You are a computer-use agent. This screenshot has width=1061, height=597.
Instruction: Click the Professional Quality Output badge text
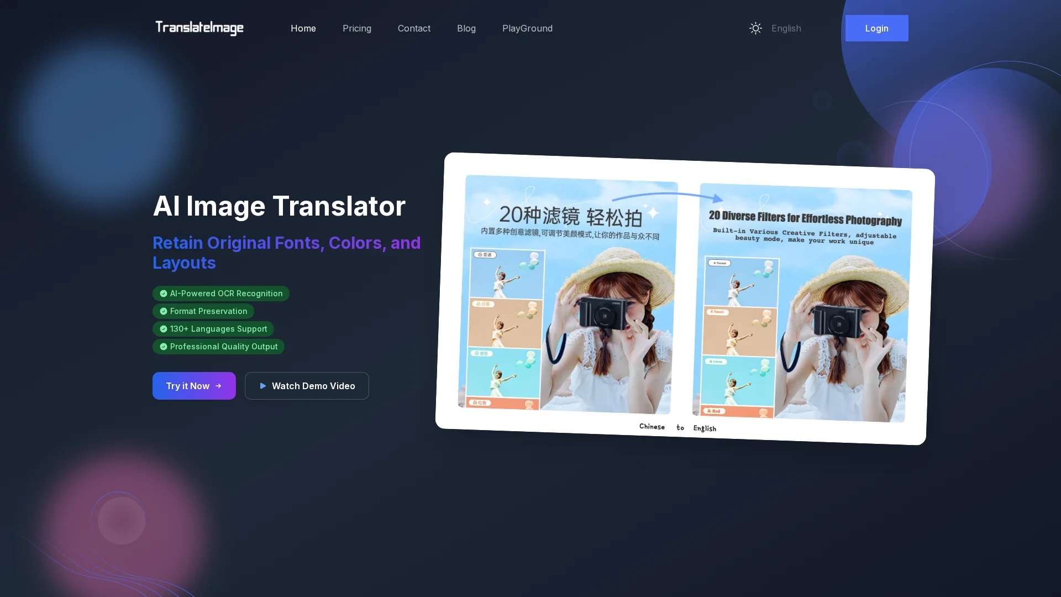click(x=224, y=347)
